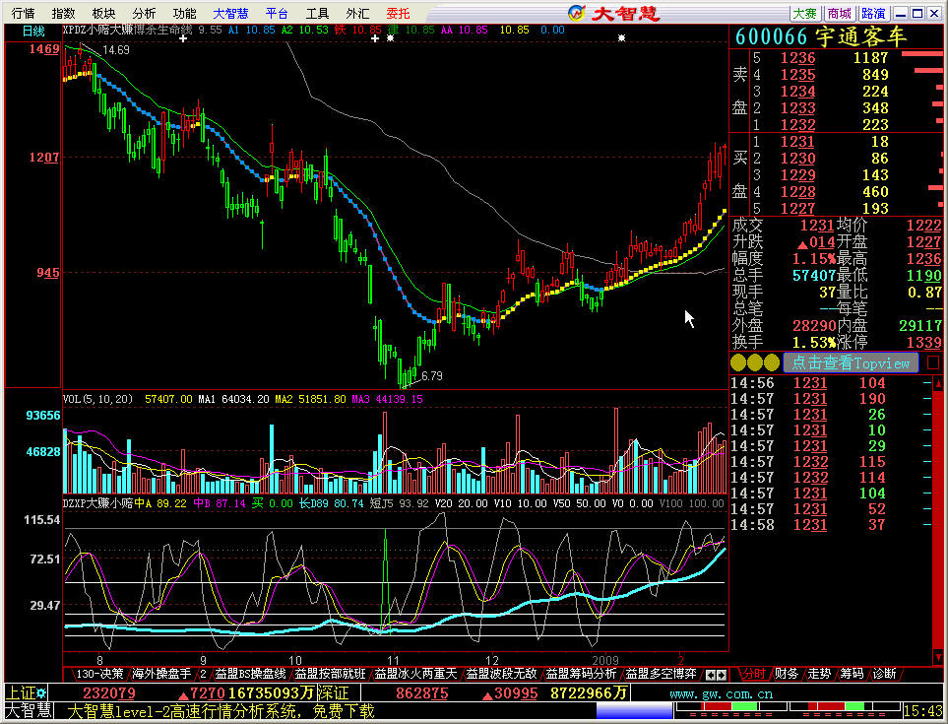Click the 大赛 button

(x=805, y=14)
